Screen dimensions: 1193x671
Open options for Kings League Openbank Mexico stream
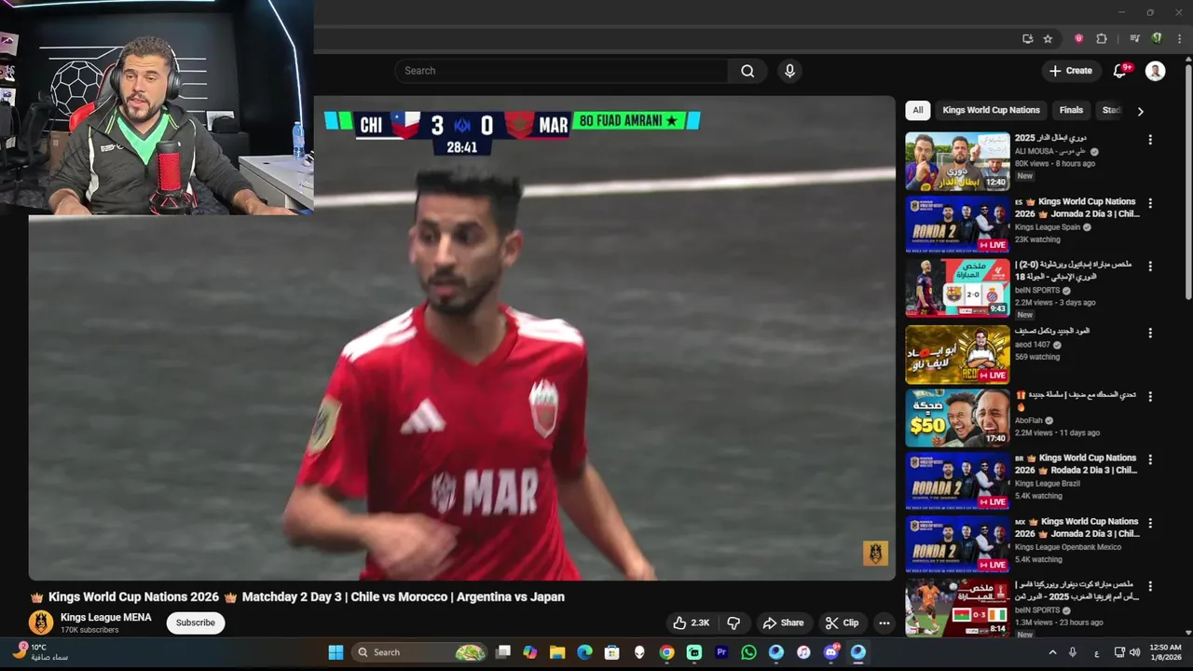pos(1150,523)
